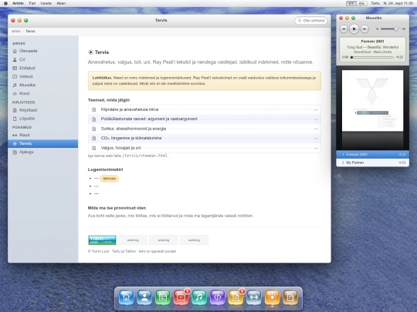Open Lõputöö in the sidebar

(x=42, y=119)
